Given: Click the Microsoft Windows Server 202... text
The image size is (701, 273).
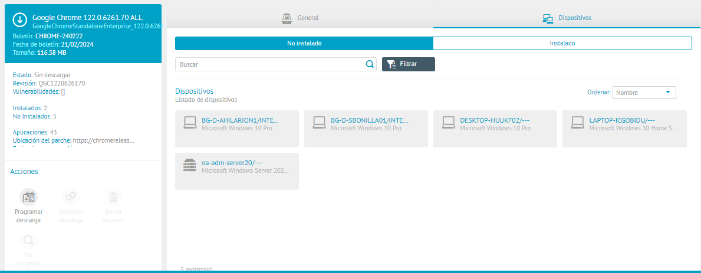Looking at the screenshot, I should tap(245, 170).
